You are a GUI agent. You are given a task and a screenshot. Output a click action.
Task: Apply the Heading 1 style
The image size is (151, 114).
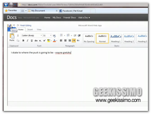point(116,38)
